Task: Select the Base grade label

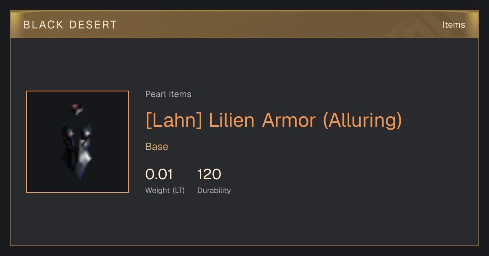Action: [157, 147]
